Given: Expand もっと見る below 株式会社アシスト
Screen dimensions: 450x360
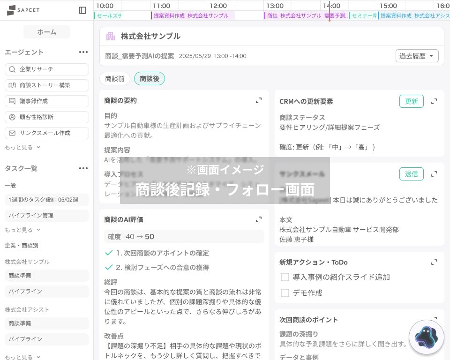Looking at the screenshot, I should pos(22,357).
